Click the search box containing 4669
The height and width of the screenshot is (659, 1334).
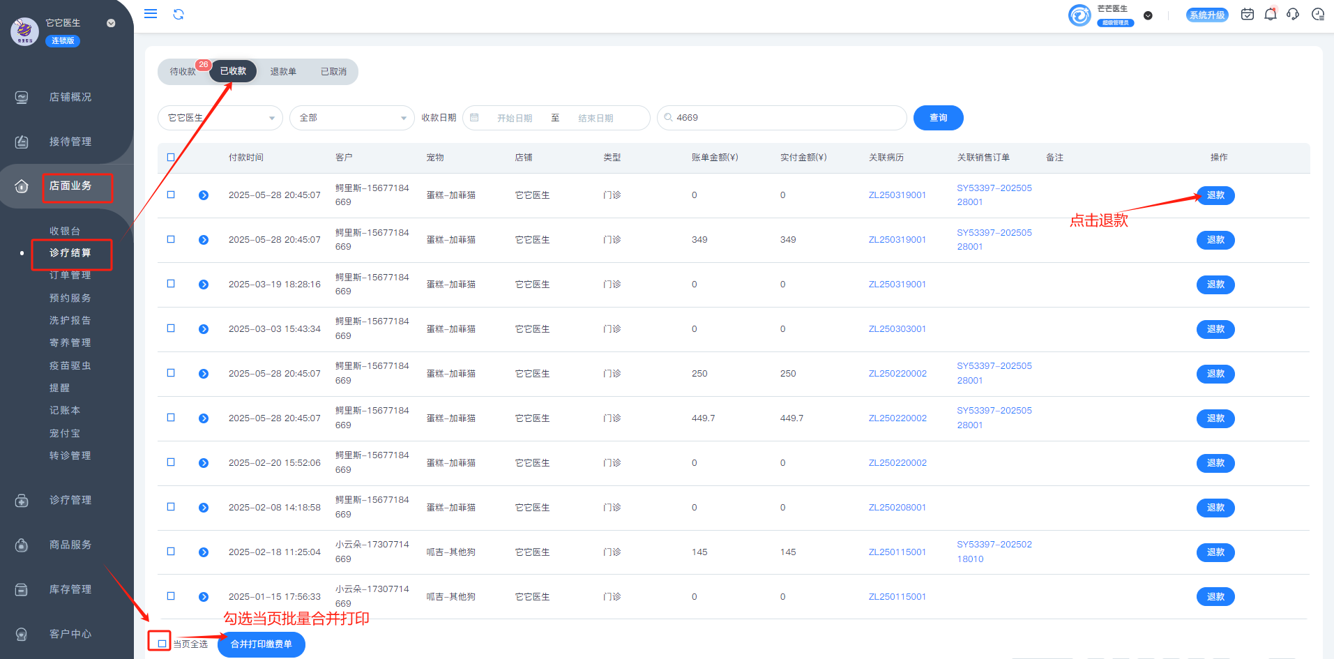coord(782,118)
